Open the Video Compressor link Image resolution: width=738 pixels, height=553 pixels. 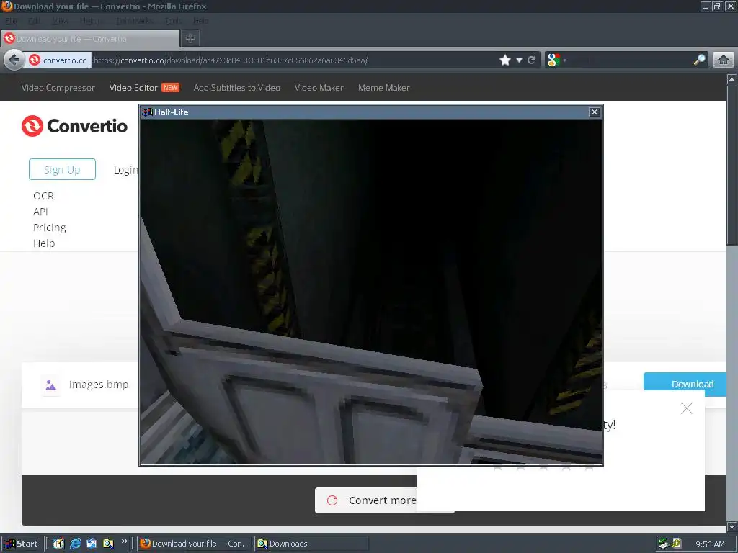click(58, 88)
